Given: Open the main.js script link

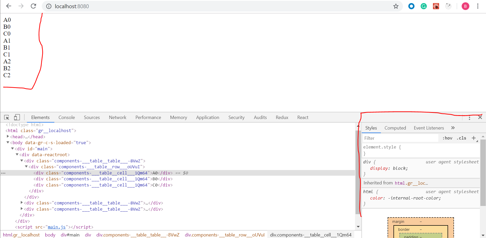Looking at the screenshot, I should tap(57, 227).
